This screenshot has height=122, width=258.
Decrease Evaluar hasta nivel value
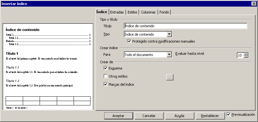(x=246, y=57)
